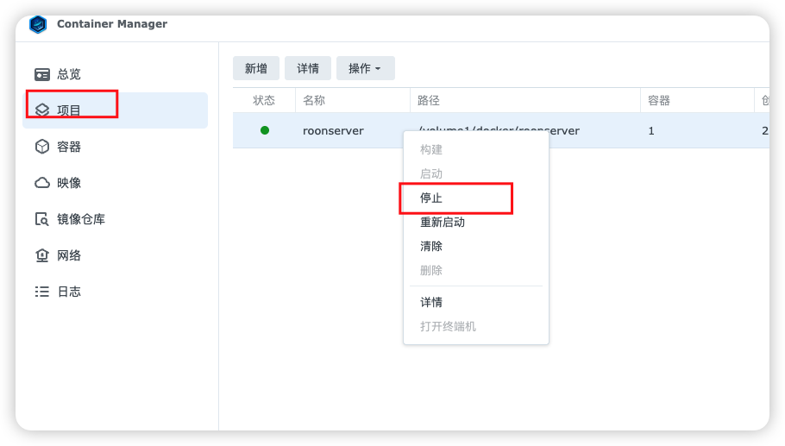Click the 映像 cloud image icon
785x446 pixels.
click(42, 183)
